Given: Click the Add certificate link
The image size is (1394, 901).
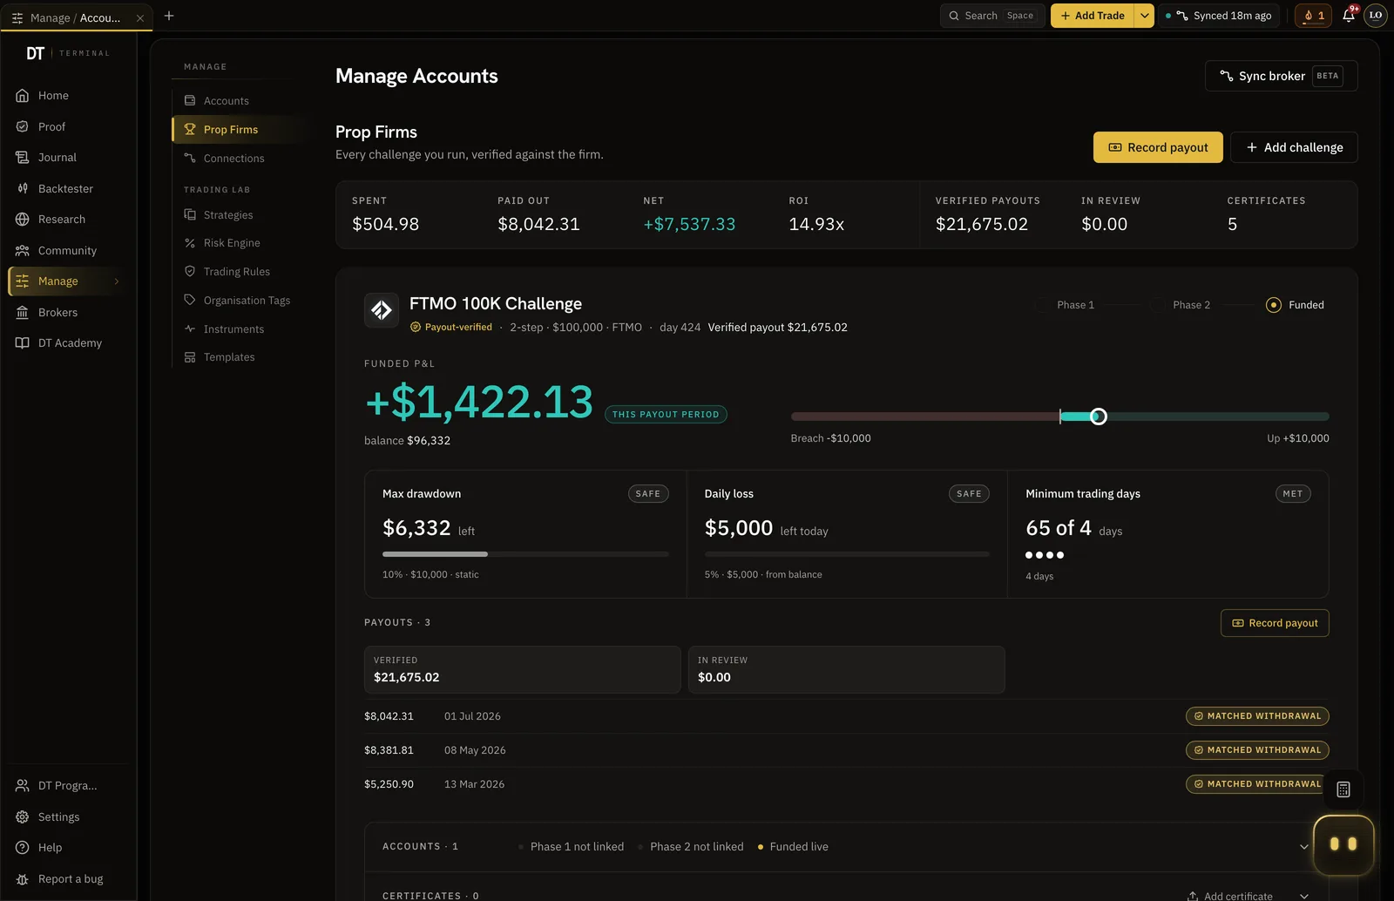Looking at the screenshot, I should (1229, 896).
